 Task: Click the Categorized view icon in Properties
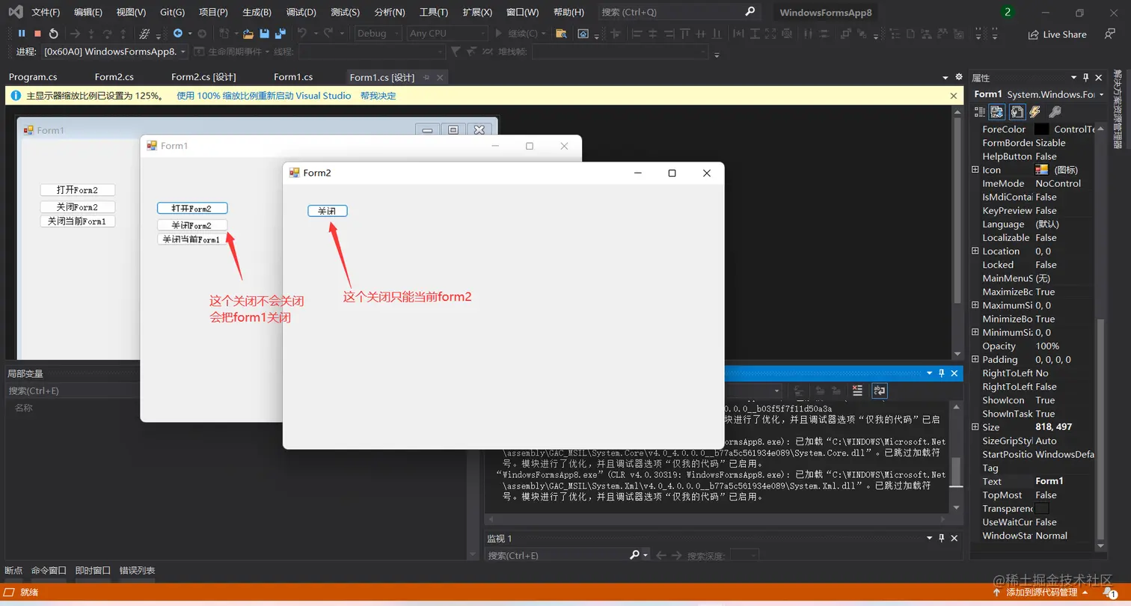979,111
